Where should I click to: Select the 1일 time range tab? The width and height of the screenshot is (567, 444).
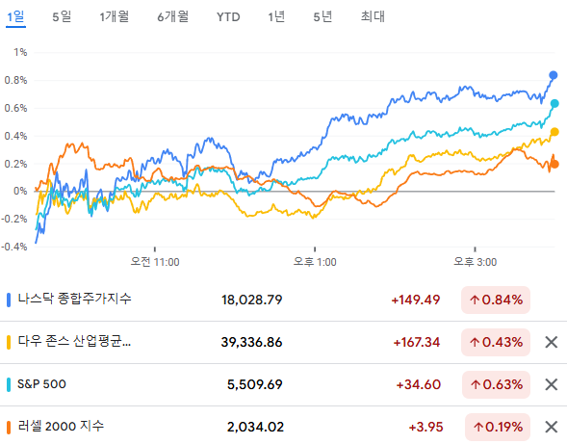[x=15, y=16]
